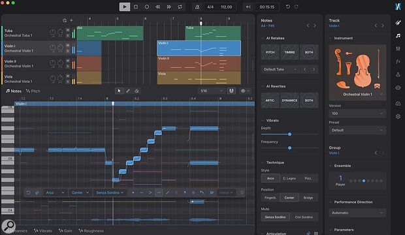Toggle the metronome icon
Image resolution: width=405 pixels, height=235 pixels.
coord(197,7)
